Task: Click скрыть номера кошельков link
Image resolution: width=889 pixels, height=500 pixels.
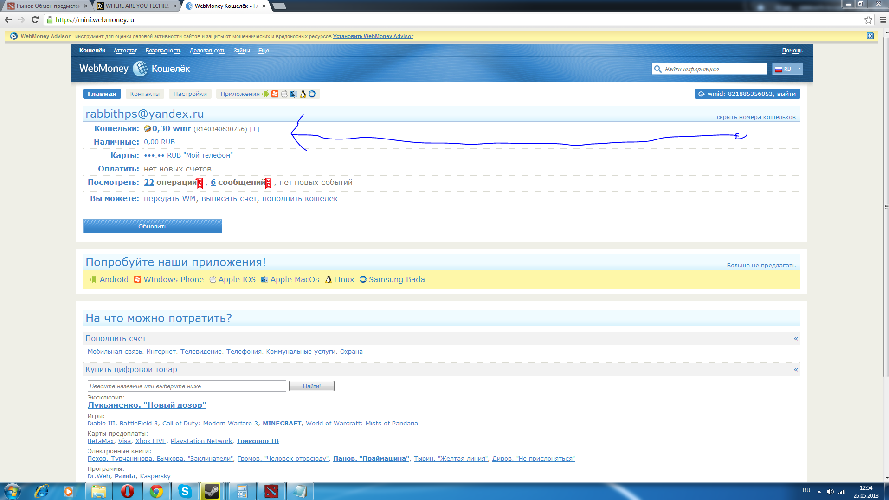Action: [x=756, y=117]
